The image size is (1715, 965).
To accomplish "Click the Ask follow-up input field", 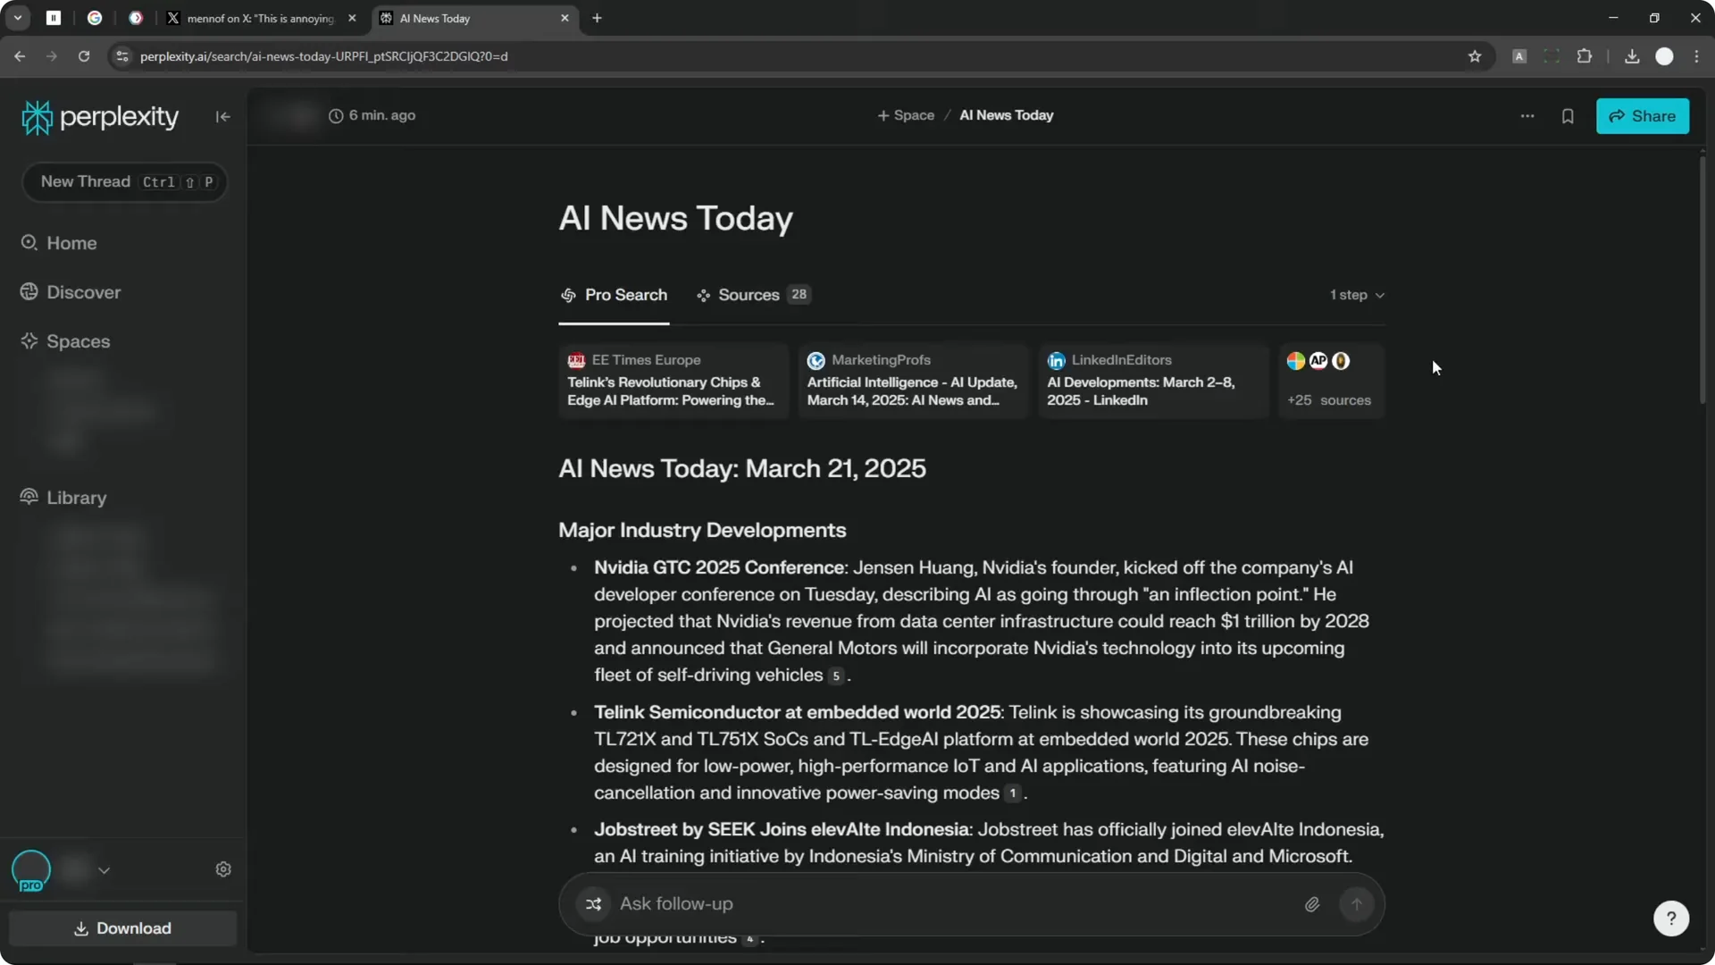I will tap(947, 904).
